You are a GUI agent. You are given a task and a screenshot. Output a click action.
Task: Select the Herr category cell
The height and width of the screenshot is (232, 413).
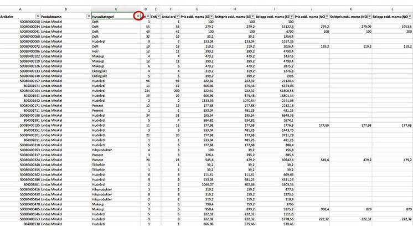116,51
